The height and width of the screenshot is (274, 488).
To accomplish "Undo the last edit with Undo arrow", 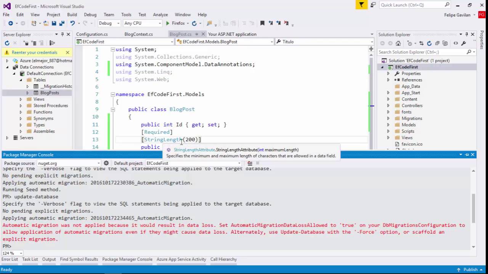I will pyautogui.click(x=72, y=23).
